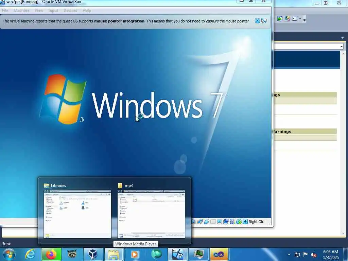
Task: Click the network adapter status icon in VirtualBox
Action: (x=200, y=222)
